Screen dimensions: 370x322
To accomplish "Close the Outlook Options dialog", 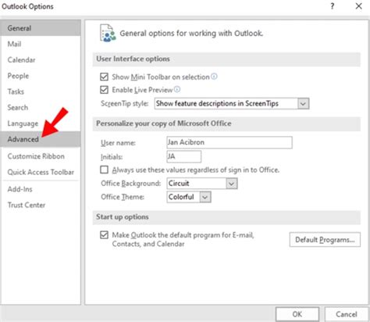I will coord(359,6).
